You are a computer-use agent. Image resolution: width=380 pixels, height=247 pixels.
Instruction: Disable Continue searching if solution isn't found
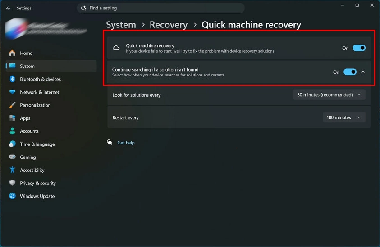coord(350,72)
